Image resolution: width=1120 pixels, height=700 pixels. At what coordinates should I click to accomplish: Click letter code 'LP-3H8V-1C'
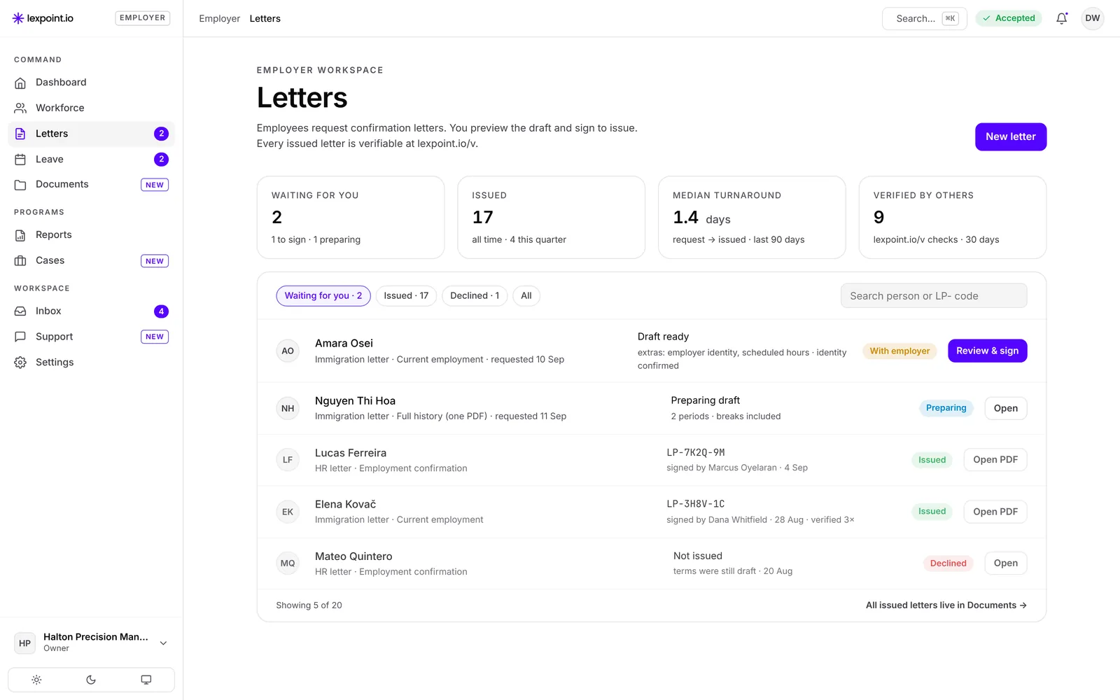click(x=695, y=504)
